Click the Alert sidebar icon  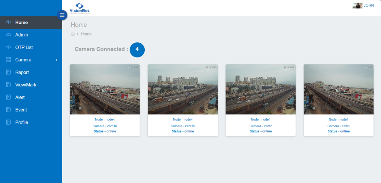(9, 97)
